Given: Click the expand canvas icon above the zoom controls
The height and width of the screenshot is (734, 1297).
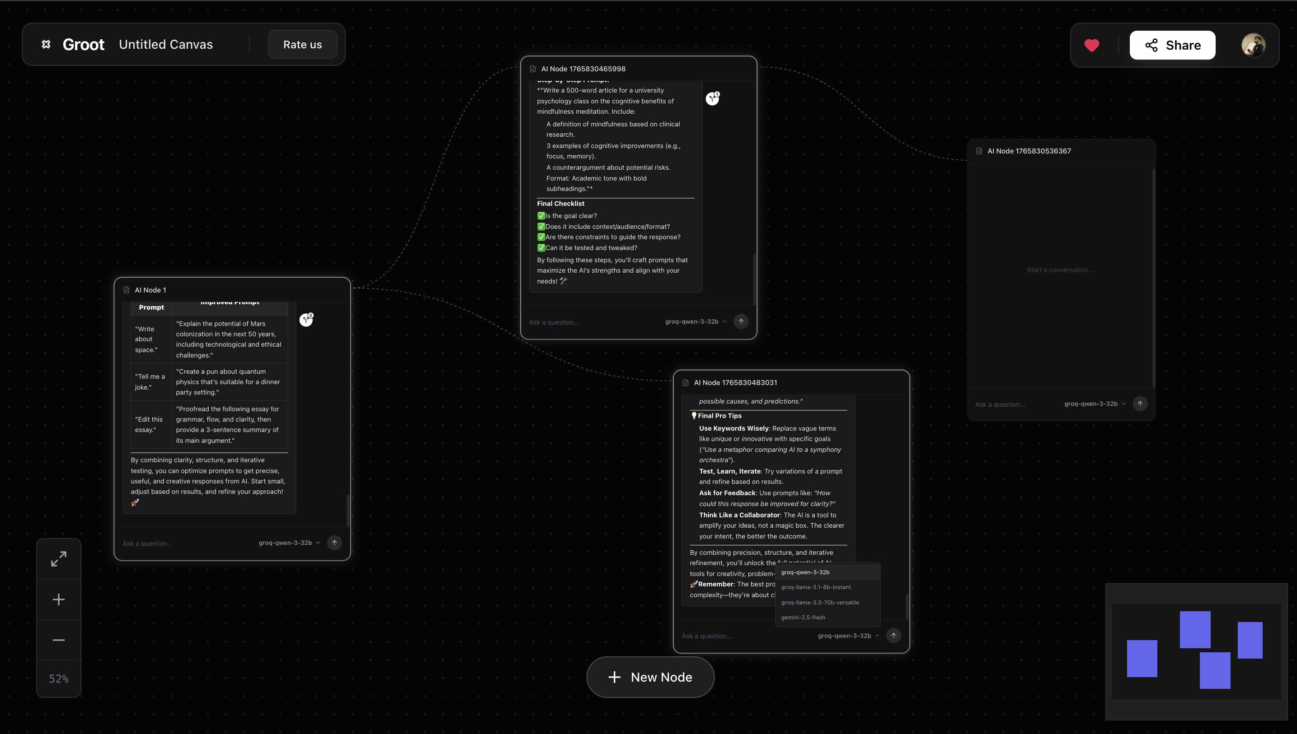Looking at the screenshot, I should (x=59, y=558).
